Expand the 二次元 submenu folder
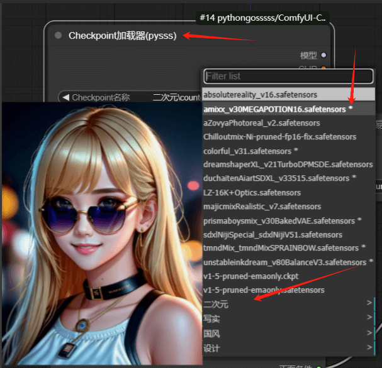Image resolution: width=382 pixels, height=368 pixels. pyautogui.click(x=288, y=304)
